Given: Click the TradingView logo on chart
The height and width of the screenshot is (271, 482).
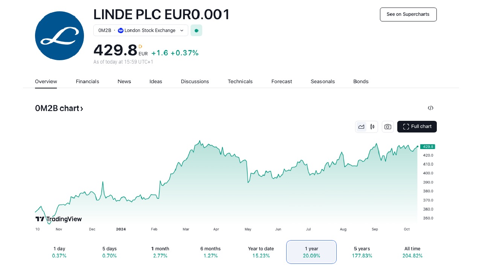Looking at the screenshot, I should tap(59, 219).
